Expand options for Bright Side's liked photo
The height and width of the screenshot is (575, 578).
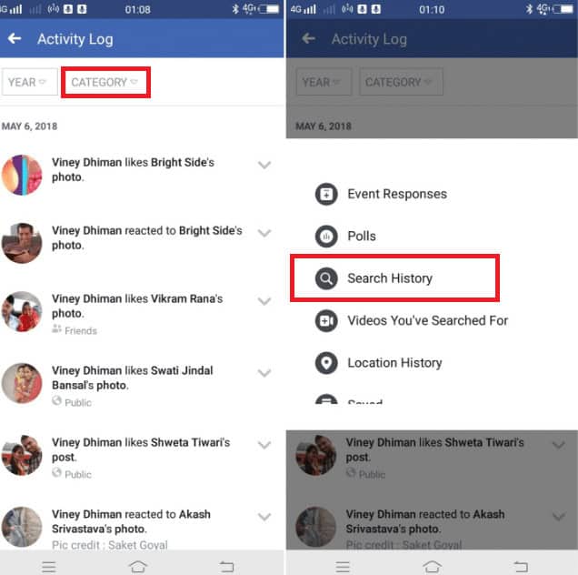[264, 165]
